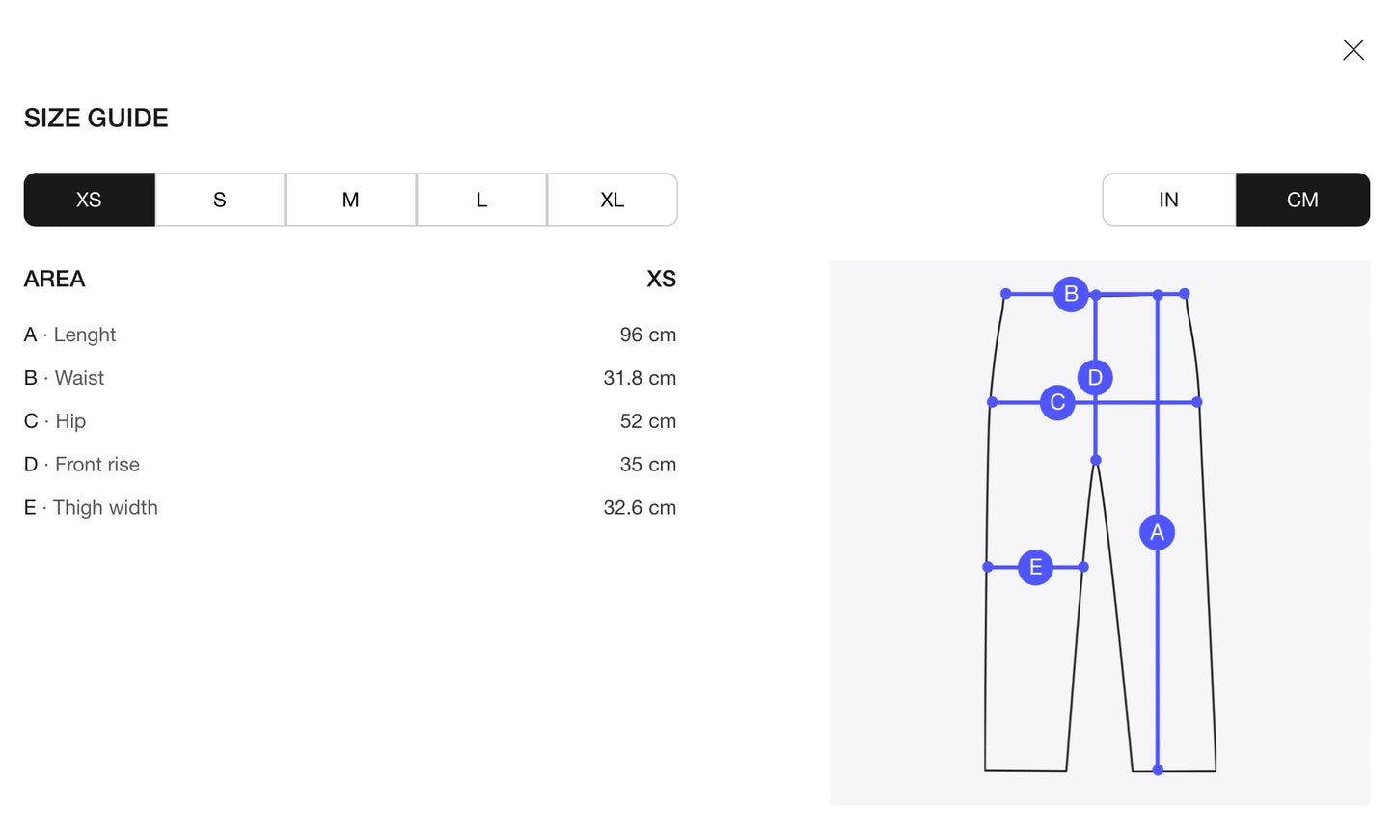Click the 96 cm length value

[647, 335]
